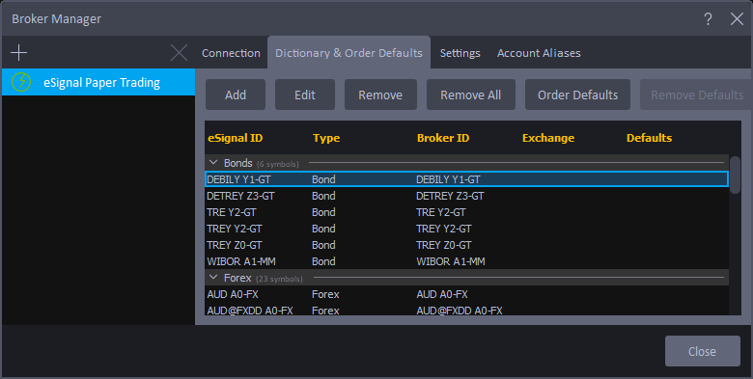Click the Remove All button
Viewport: 753px width, 379px height.
pos(471,95)
